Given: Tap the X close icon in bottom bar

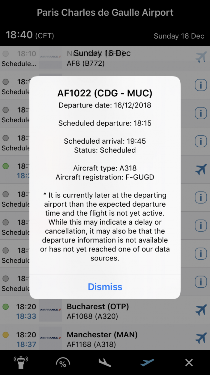Looking at the screenshot, I should tap(189, 363).
